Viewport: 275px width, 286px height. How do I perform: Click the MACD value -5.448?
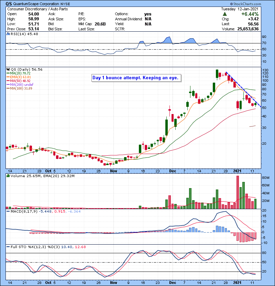[45, 212]
